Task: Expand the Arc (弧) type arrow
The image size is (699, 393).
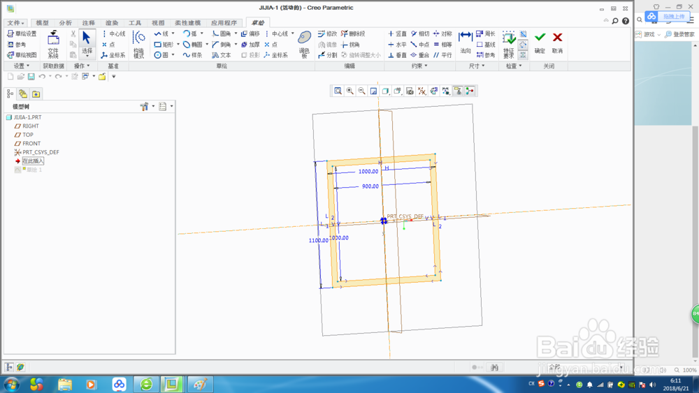Action: coord(201,34)
